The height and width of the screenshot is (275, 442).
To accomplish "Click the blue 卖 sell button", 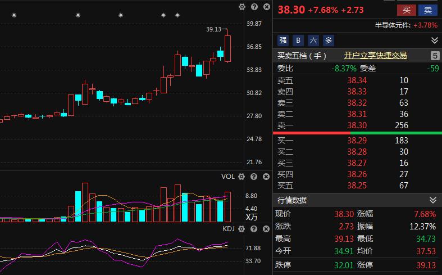I will click(x=428, y=10).
